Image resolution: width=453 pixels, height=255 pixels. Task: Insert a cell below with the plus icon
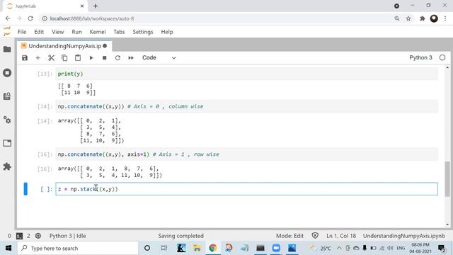coord(38,58)
